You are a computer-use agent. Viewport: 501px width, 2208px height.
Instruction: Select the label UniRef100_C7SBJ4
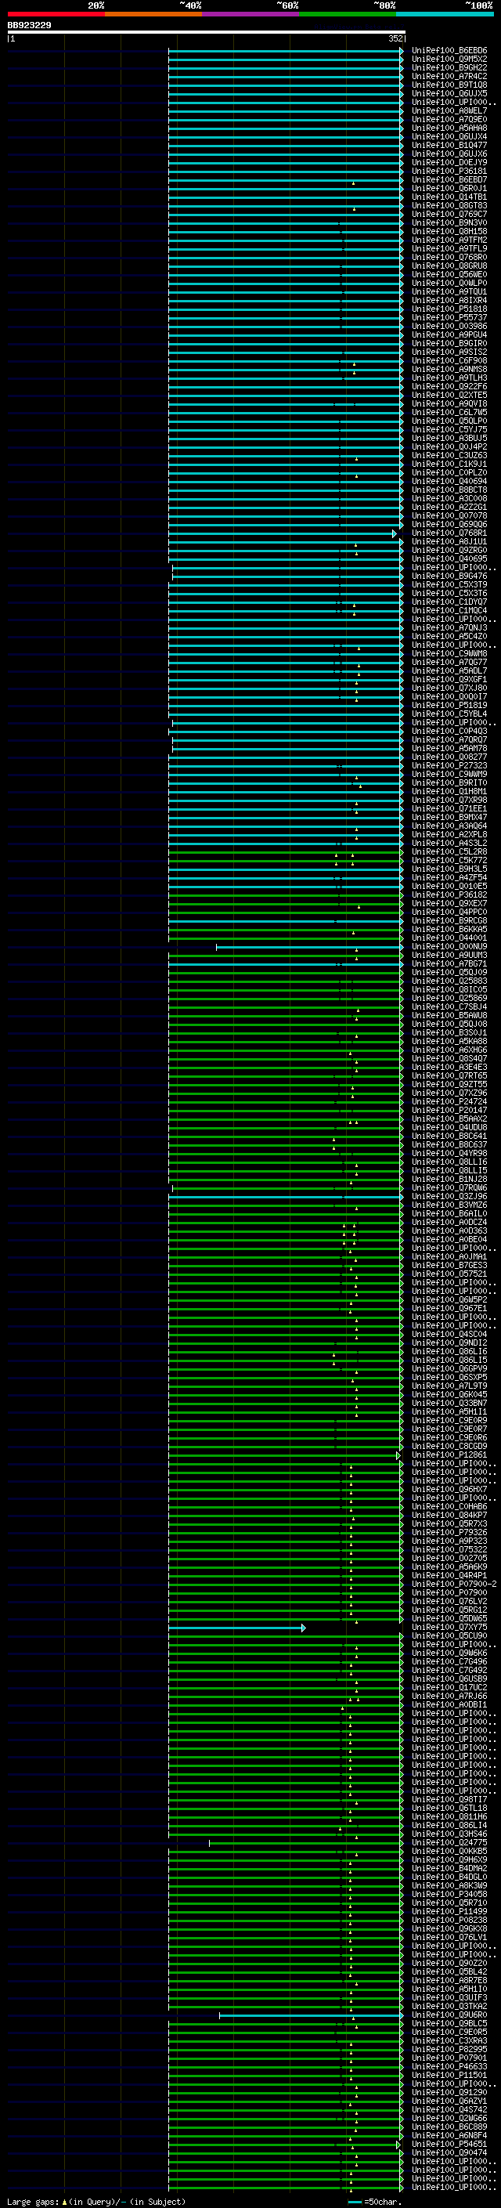click(449, 1007)
